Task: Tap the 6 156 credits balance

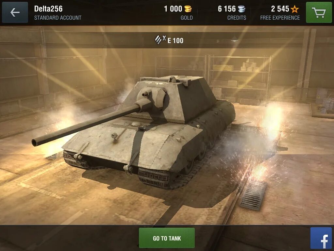Action: point(227,9)
